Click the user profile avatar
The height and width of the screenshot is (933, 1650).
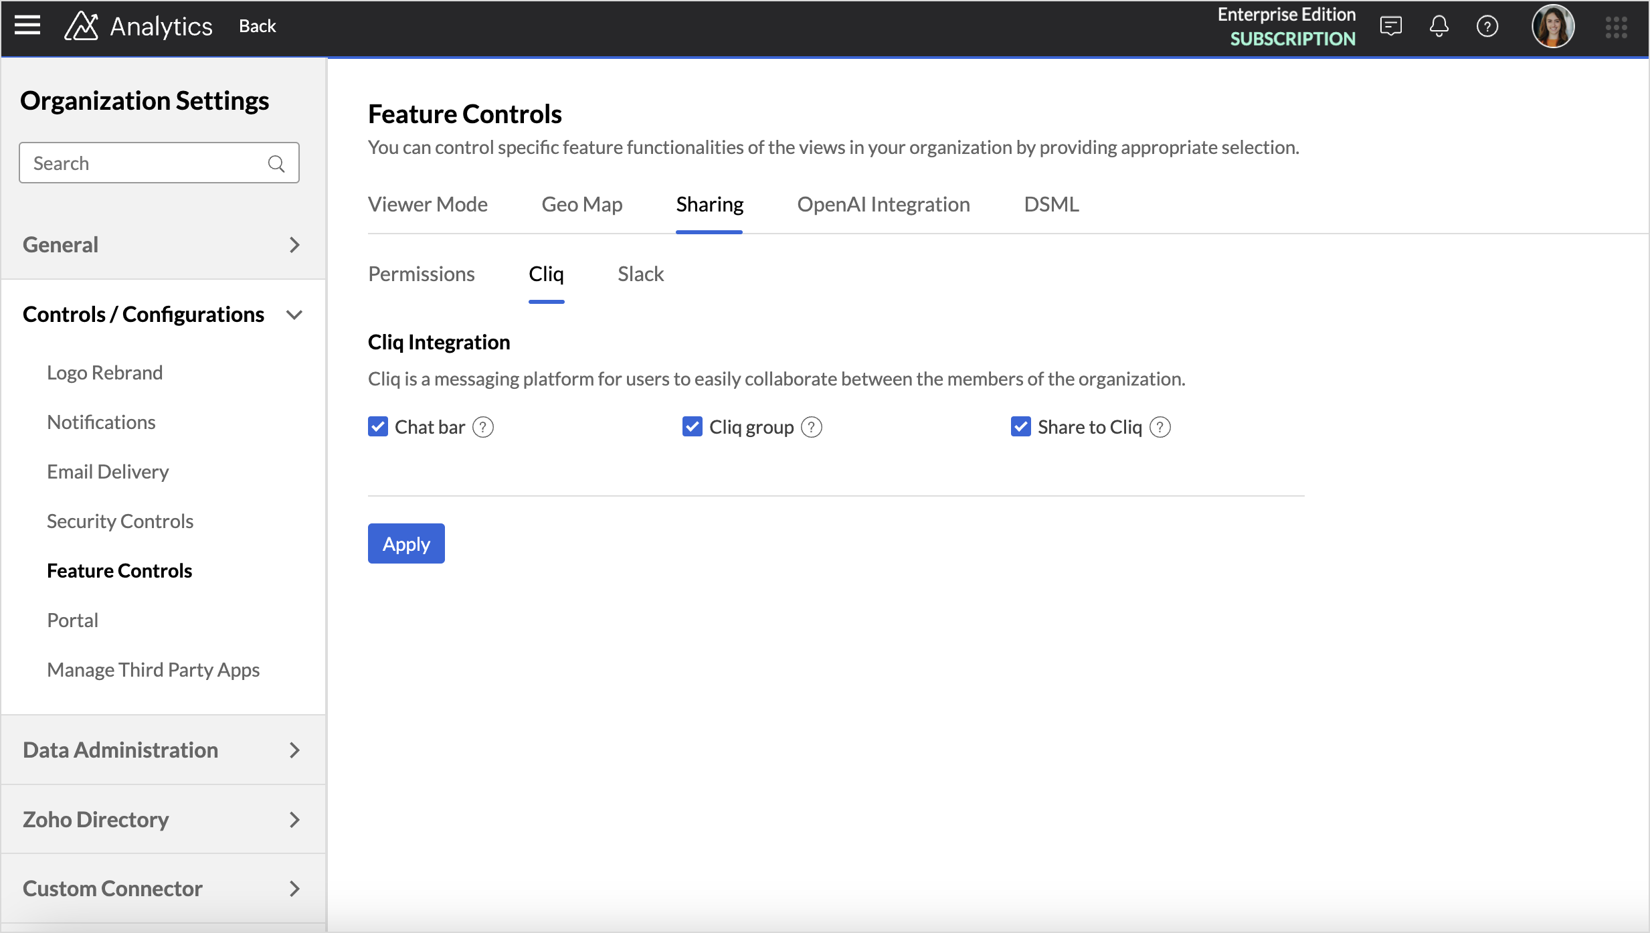pyautogui.click(x=1553, y=26)
